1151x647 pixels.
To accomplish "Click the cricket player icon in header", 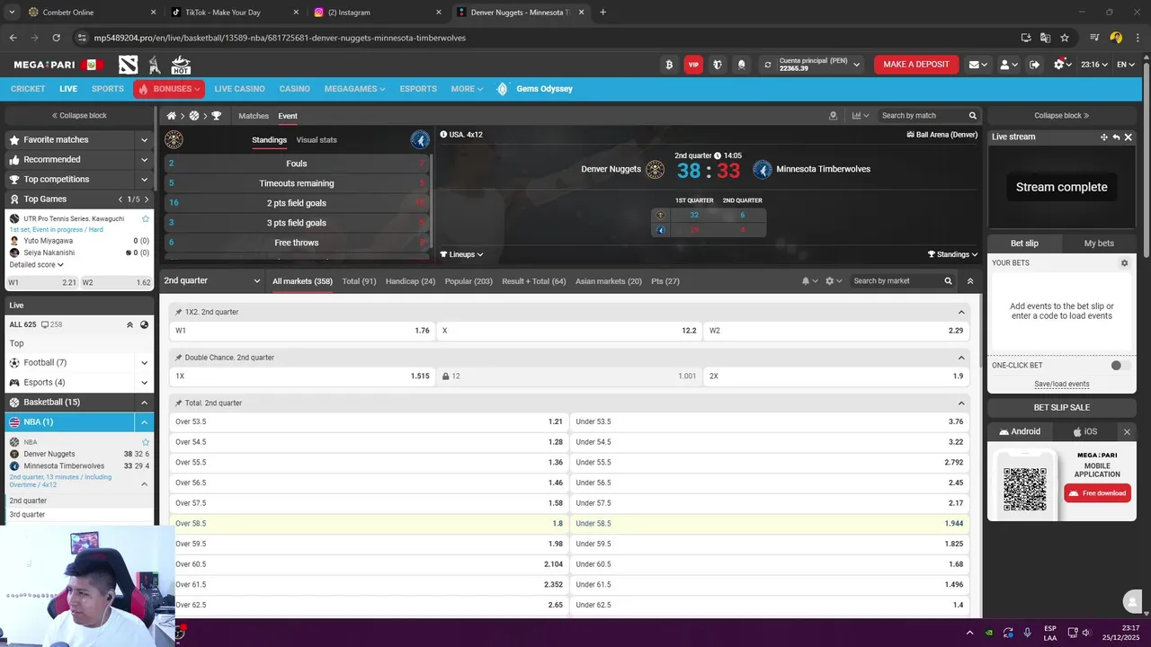I will tap(155, 65).
